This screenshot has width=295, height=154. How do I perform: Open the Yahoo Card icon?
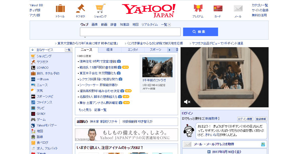coord(218,9)
